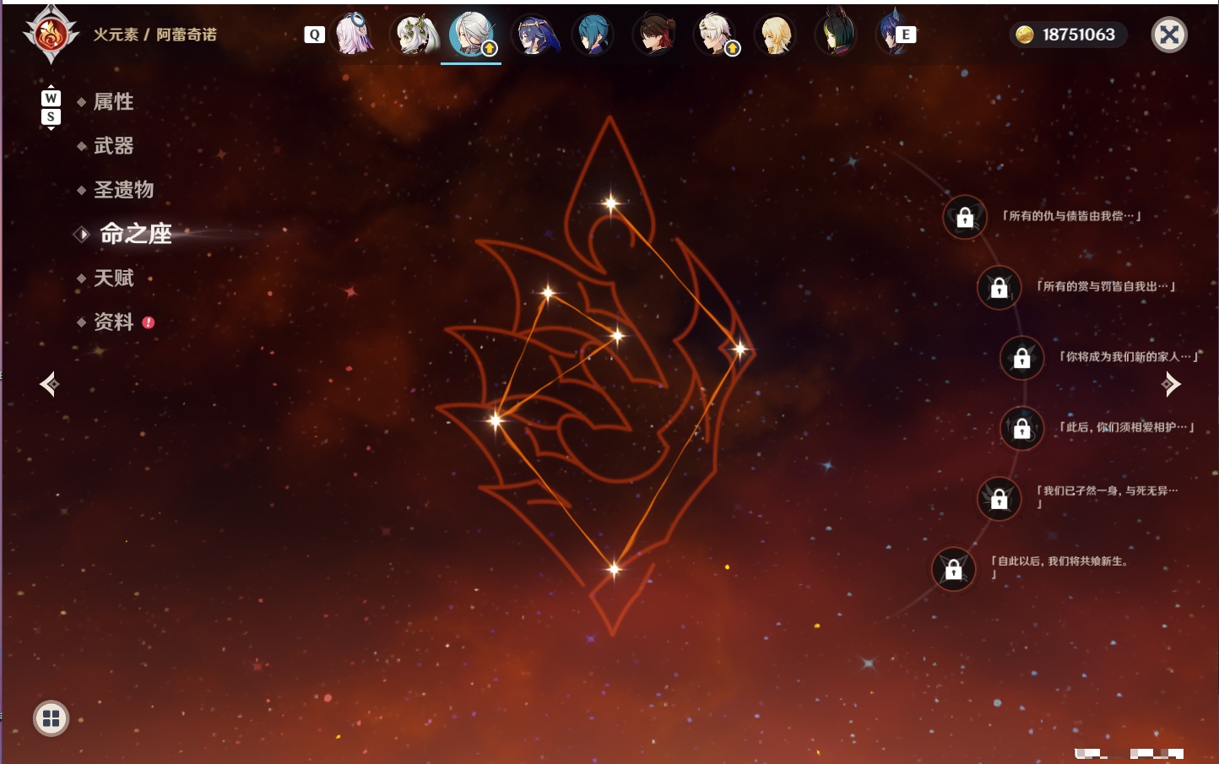The height and width of the screenshot is (764, 1219).
Task: Close the character screen with X
Action: 1169,35
